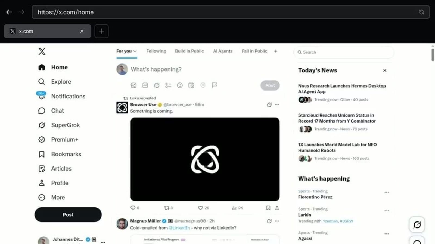Reload page via refresh icon in address bar
Viewport: 435px width, 244px height.
(x=421, y=12)
